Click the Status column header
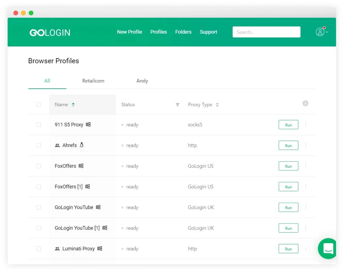The width and height of the screenshot is (344, 272). tap(128, 105)
